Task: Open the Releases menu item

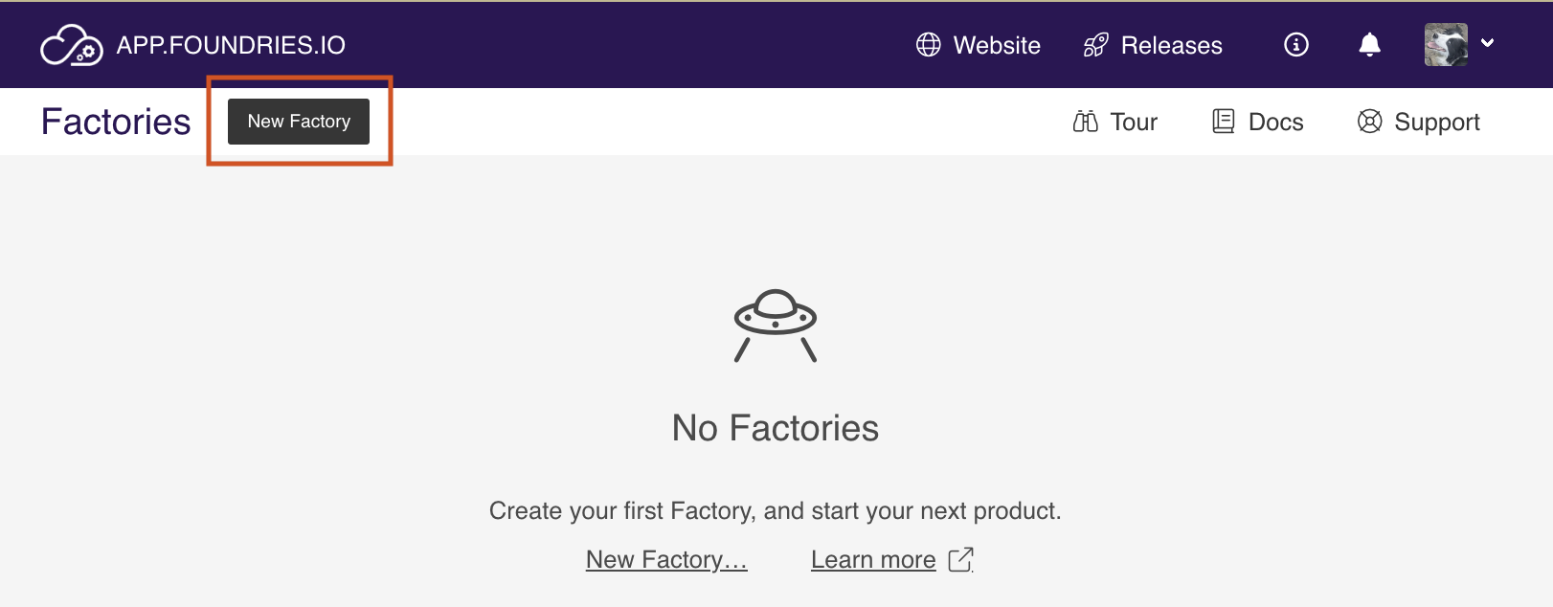Action: pos(1171,45)
